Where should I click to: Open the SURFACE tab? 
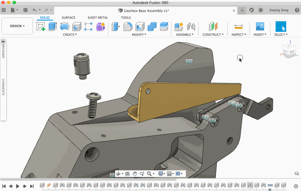tap(68, 18)
